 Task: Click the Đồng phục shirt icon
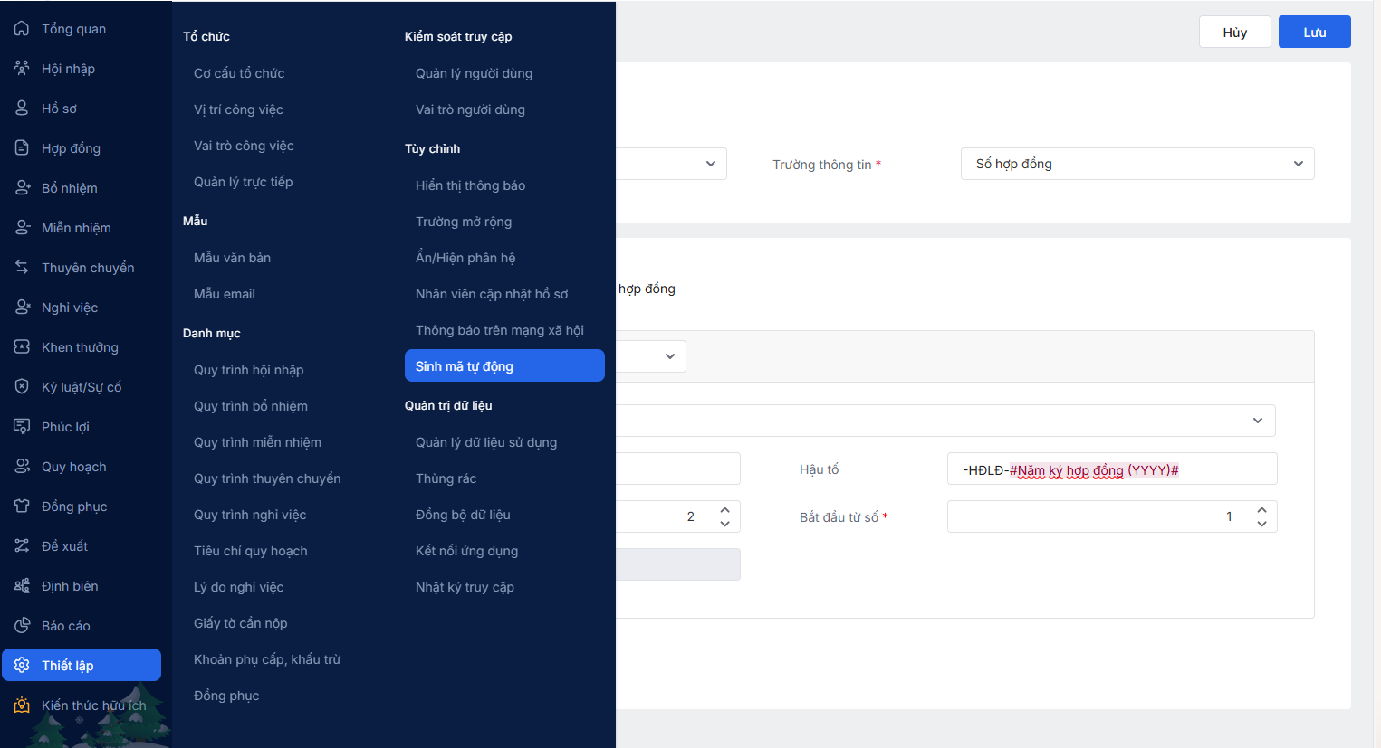click(22, 506)
